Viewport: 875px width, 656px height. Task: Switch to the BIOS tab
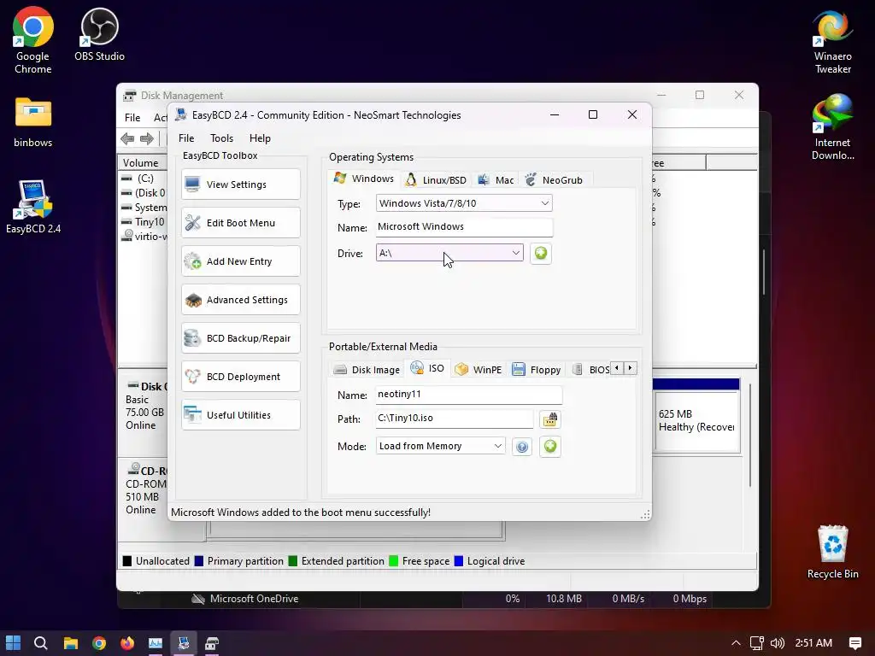pyautogui.click(x=591, y=370)
